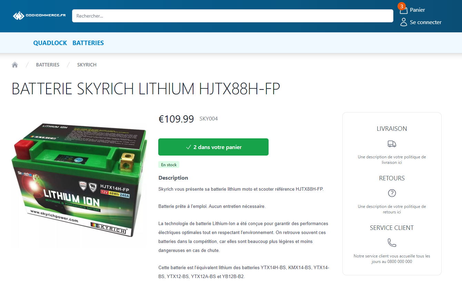Image resolution: width=462 pixels, height=307 pixels.
Task: Click the SKYRICH breadcrumb link
Action: [x=87, y=65]
